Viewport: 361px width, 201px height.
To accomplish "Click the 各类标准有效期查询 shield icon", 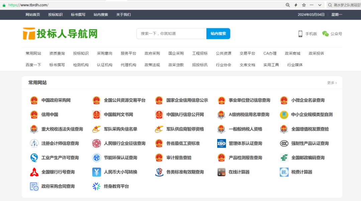I will [x=159, y=172].
